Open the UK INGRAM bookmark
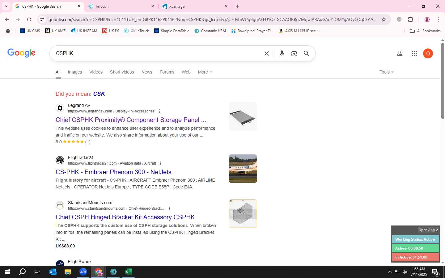Viewport: 445px width, 278px height. tap(84, 31)
